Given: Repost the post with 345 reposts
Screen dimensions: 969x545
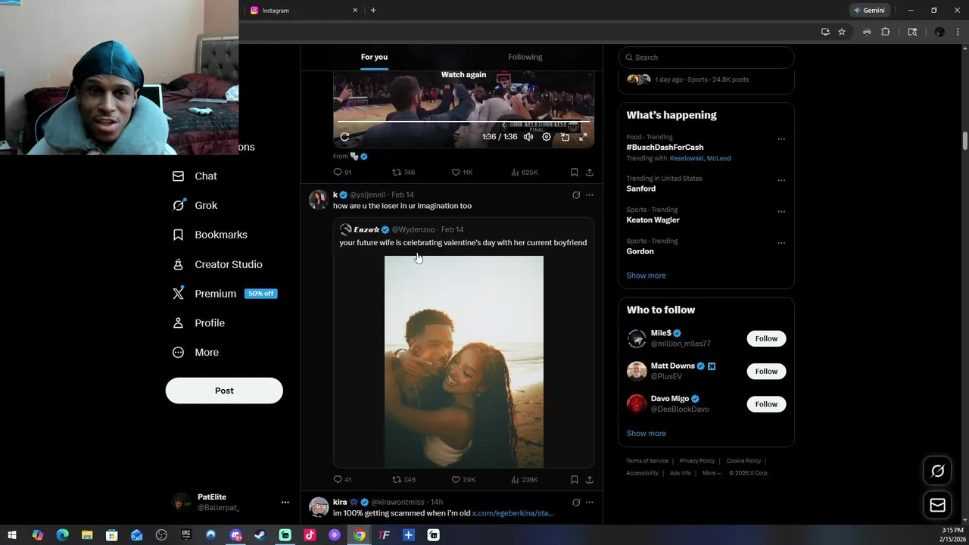Looking at the screenshot, I should pos(403,479).
